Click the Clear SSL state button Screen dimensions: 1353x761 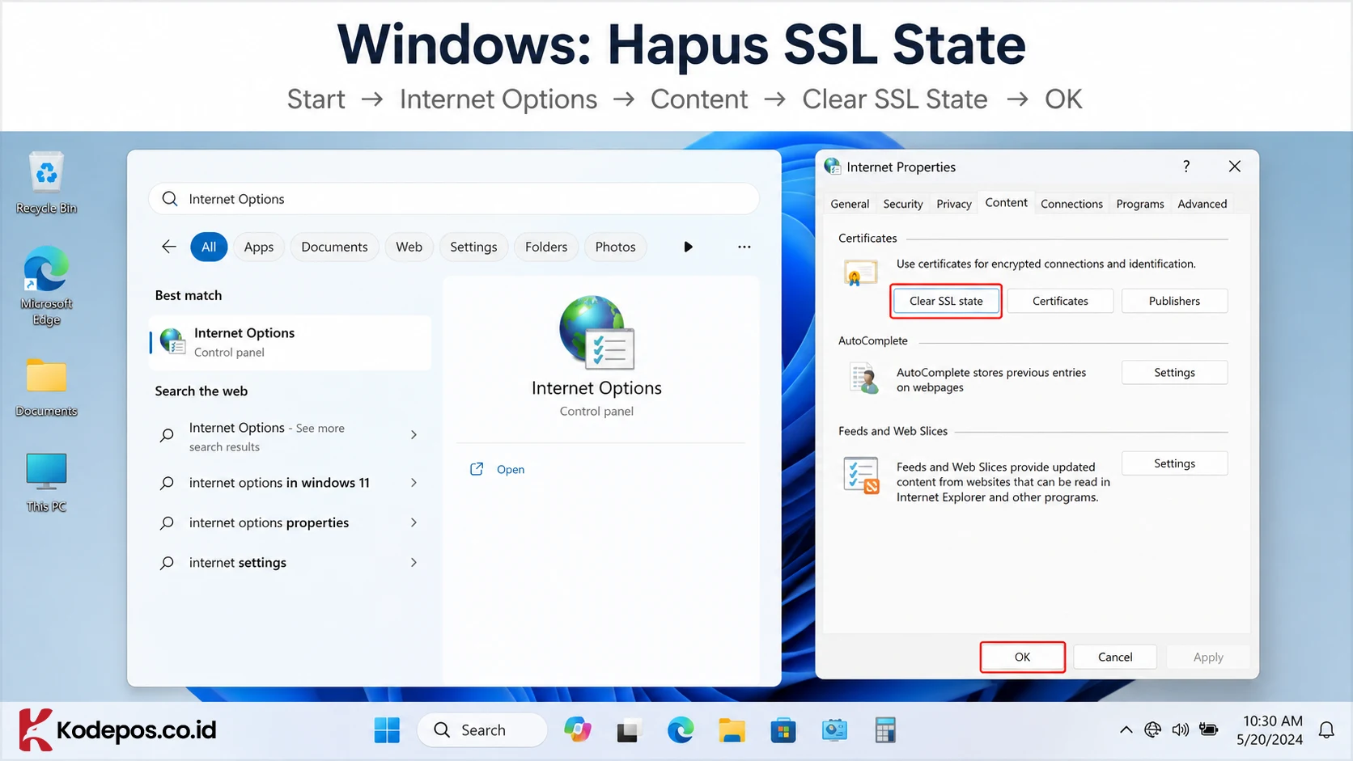click(946, 301)
